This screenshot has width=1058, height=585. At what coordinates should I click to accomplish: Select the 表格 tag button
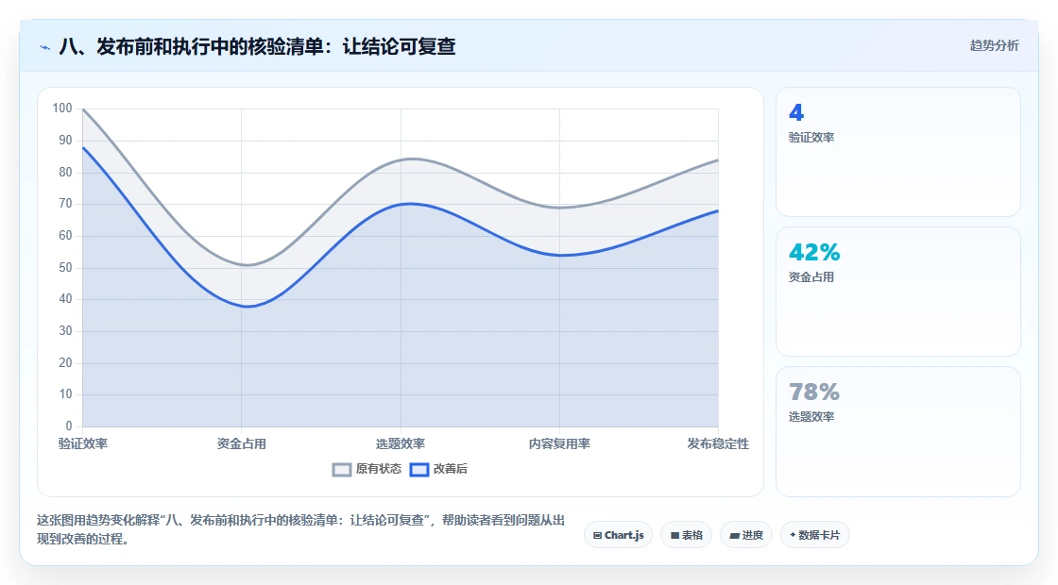[x=686, y=535]
